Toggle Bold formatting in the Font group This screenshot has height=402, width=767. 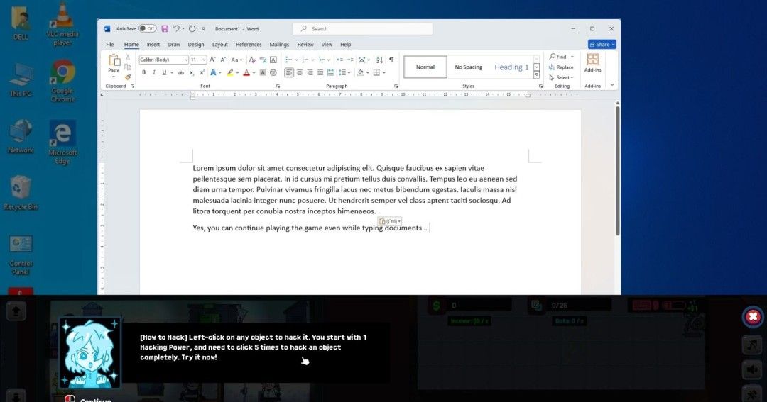click(143, 72)
